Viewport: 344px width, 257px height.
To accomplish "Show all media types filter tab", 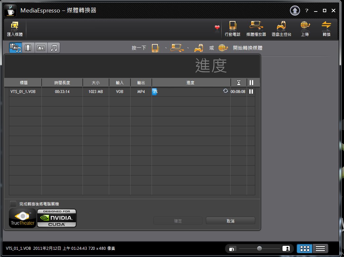I will coord(15,48).
